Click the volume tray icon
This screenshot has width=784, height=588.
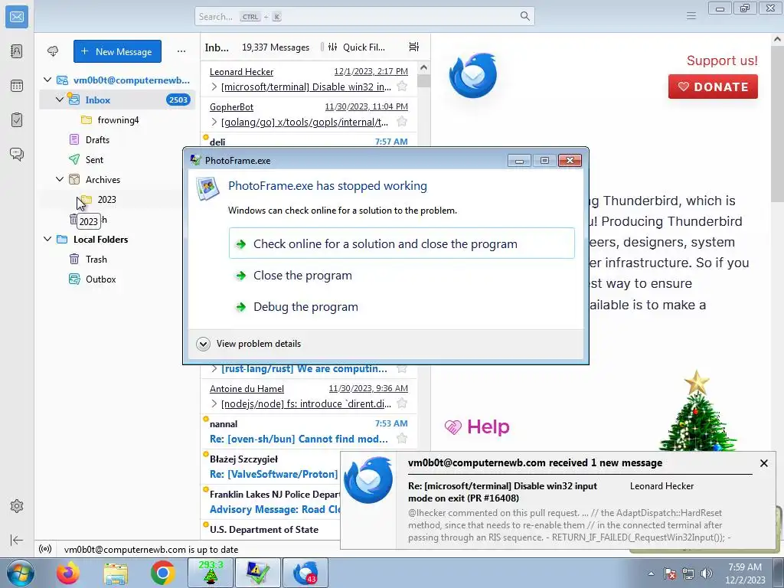[x=706, y=573]
